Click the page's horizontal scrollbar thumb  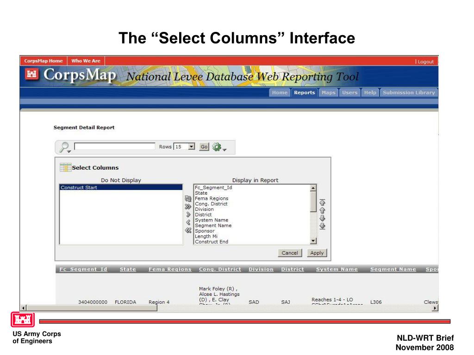(x=92, y=308)
